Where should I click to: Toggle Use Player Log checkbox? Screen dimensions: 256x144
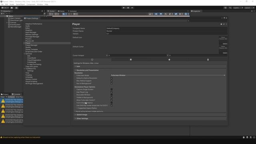pos(112,92)
